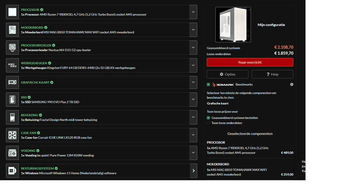Click bold Grafische kaart text under Benchmarks
The width and height of the screenshot is (343, 192).
click(x=218, y=103)
